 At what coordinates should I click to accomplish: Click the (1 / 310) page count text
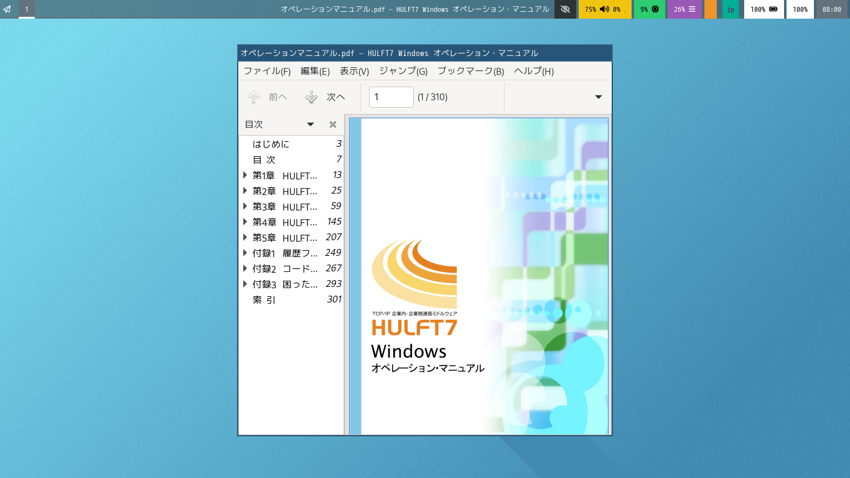432,97
